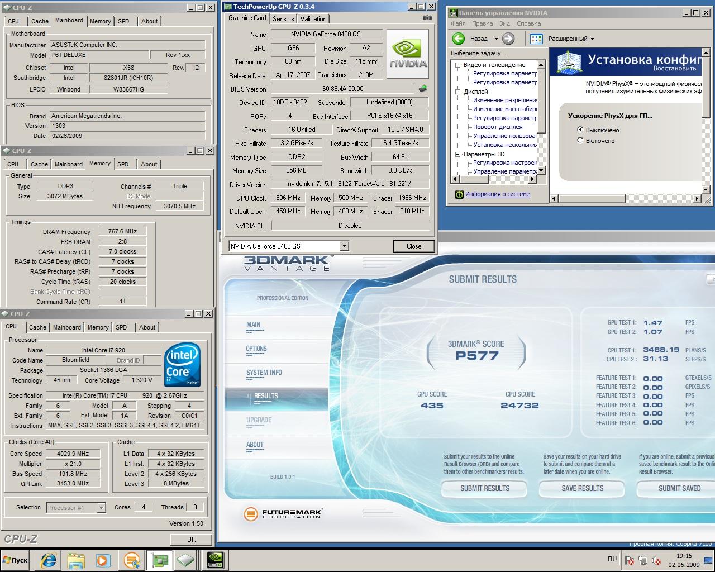Screen dimensions: 715x572
Task: Click the SUBMIT RESULTS button
Action: (485, 488)
